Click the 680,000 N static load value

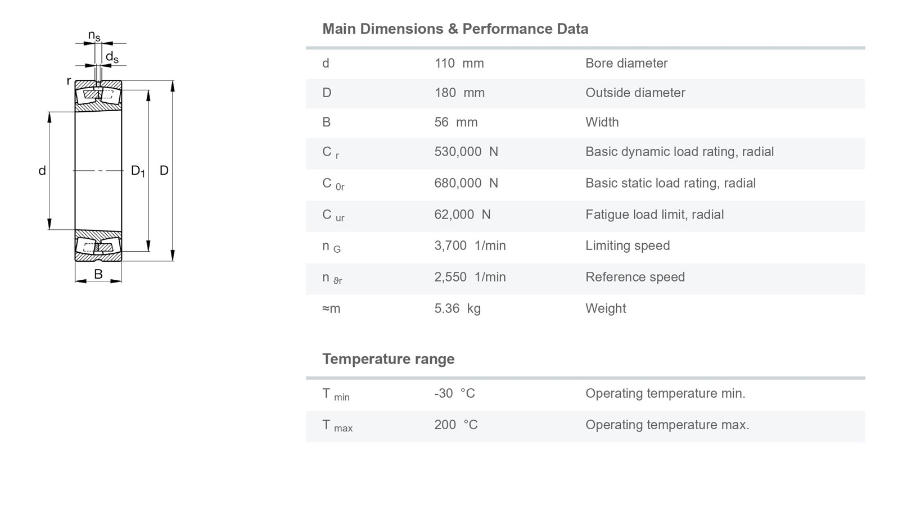(466, 183)
